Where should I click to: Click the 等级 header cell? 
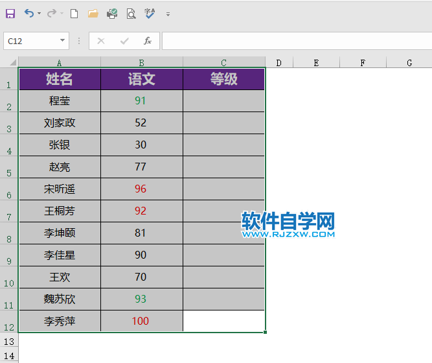point(223,79)
